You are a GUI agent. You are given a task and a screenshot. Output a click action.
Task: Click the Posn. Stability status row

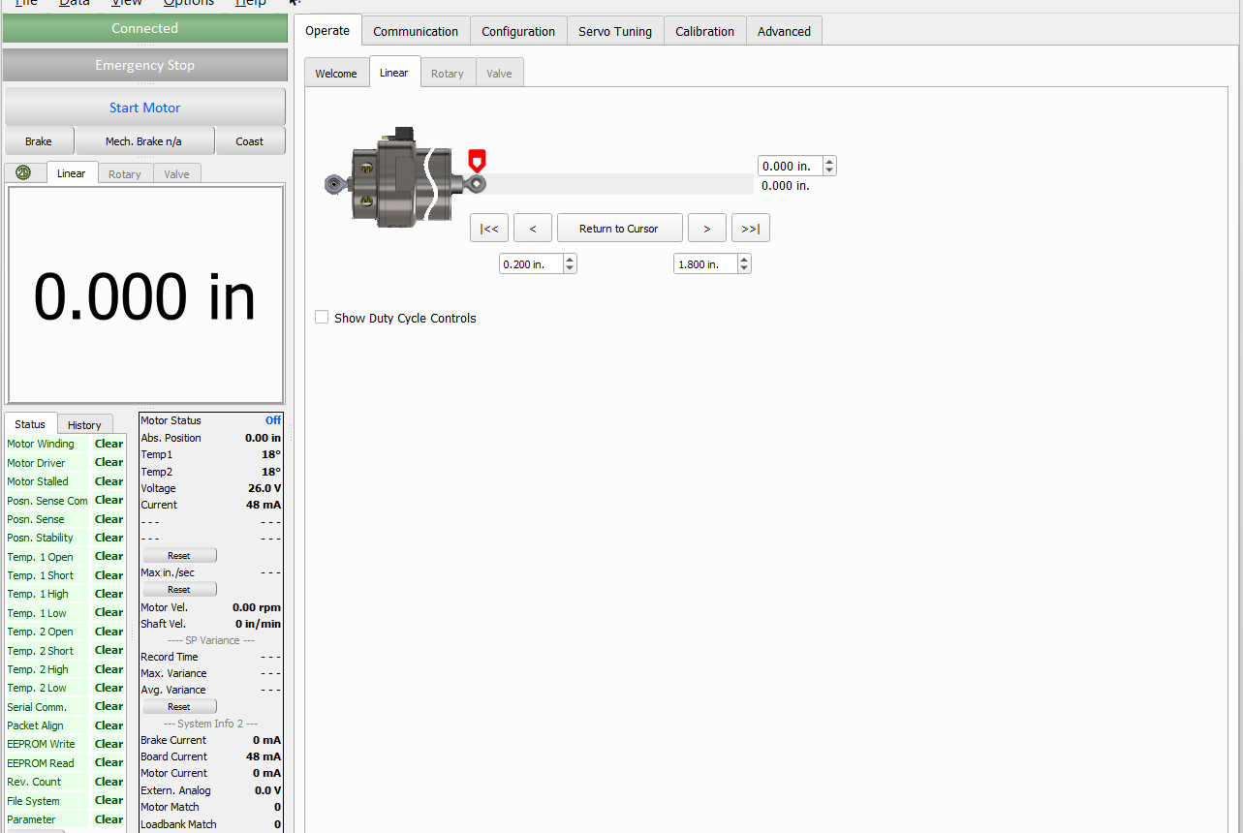point(66,538)
